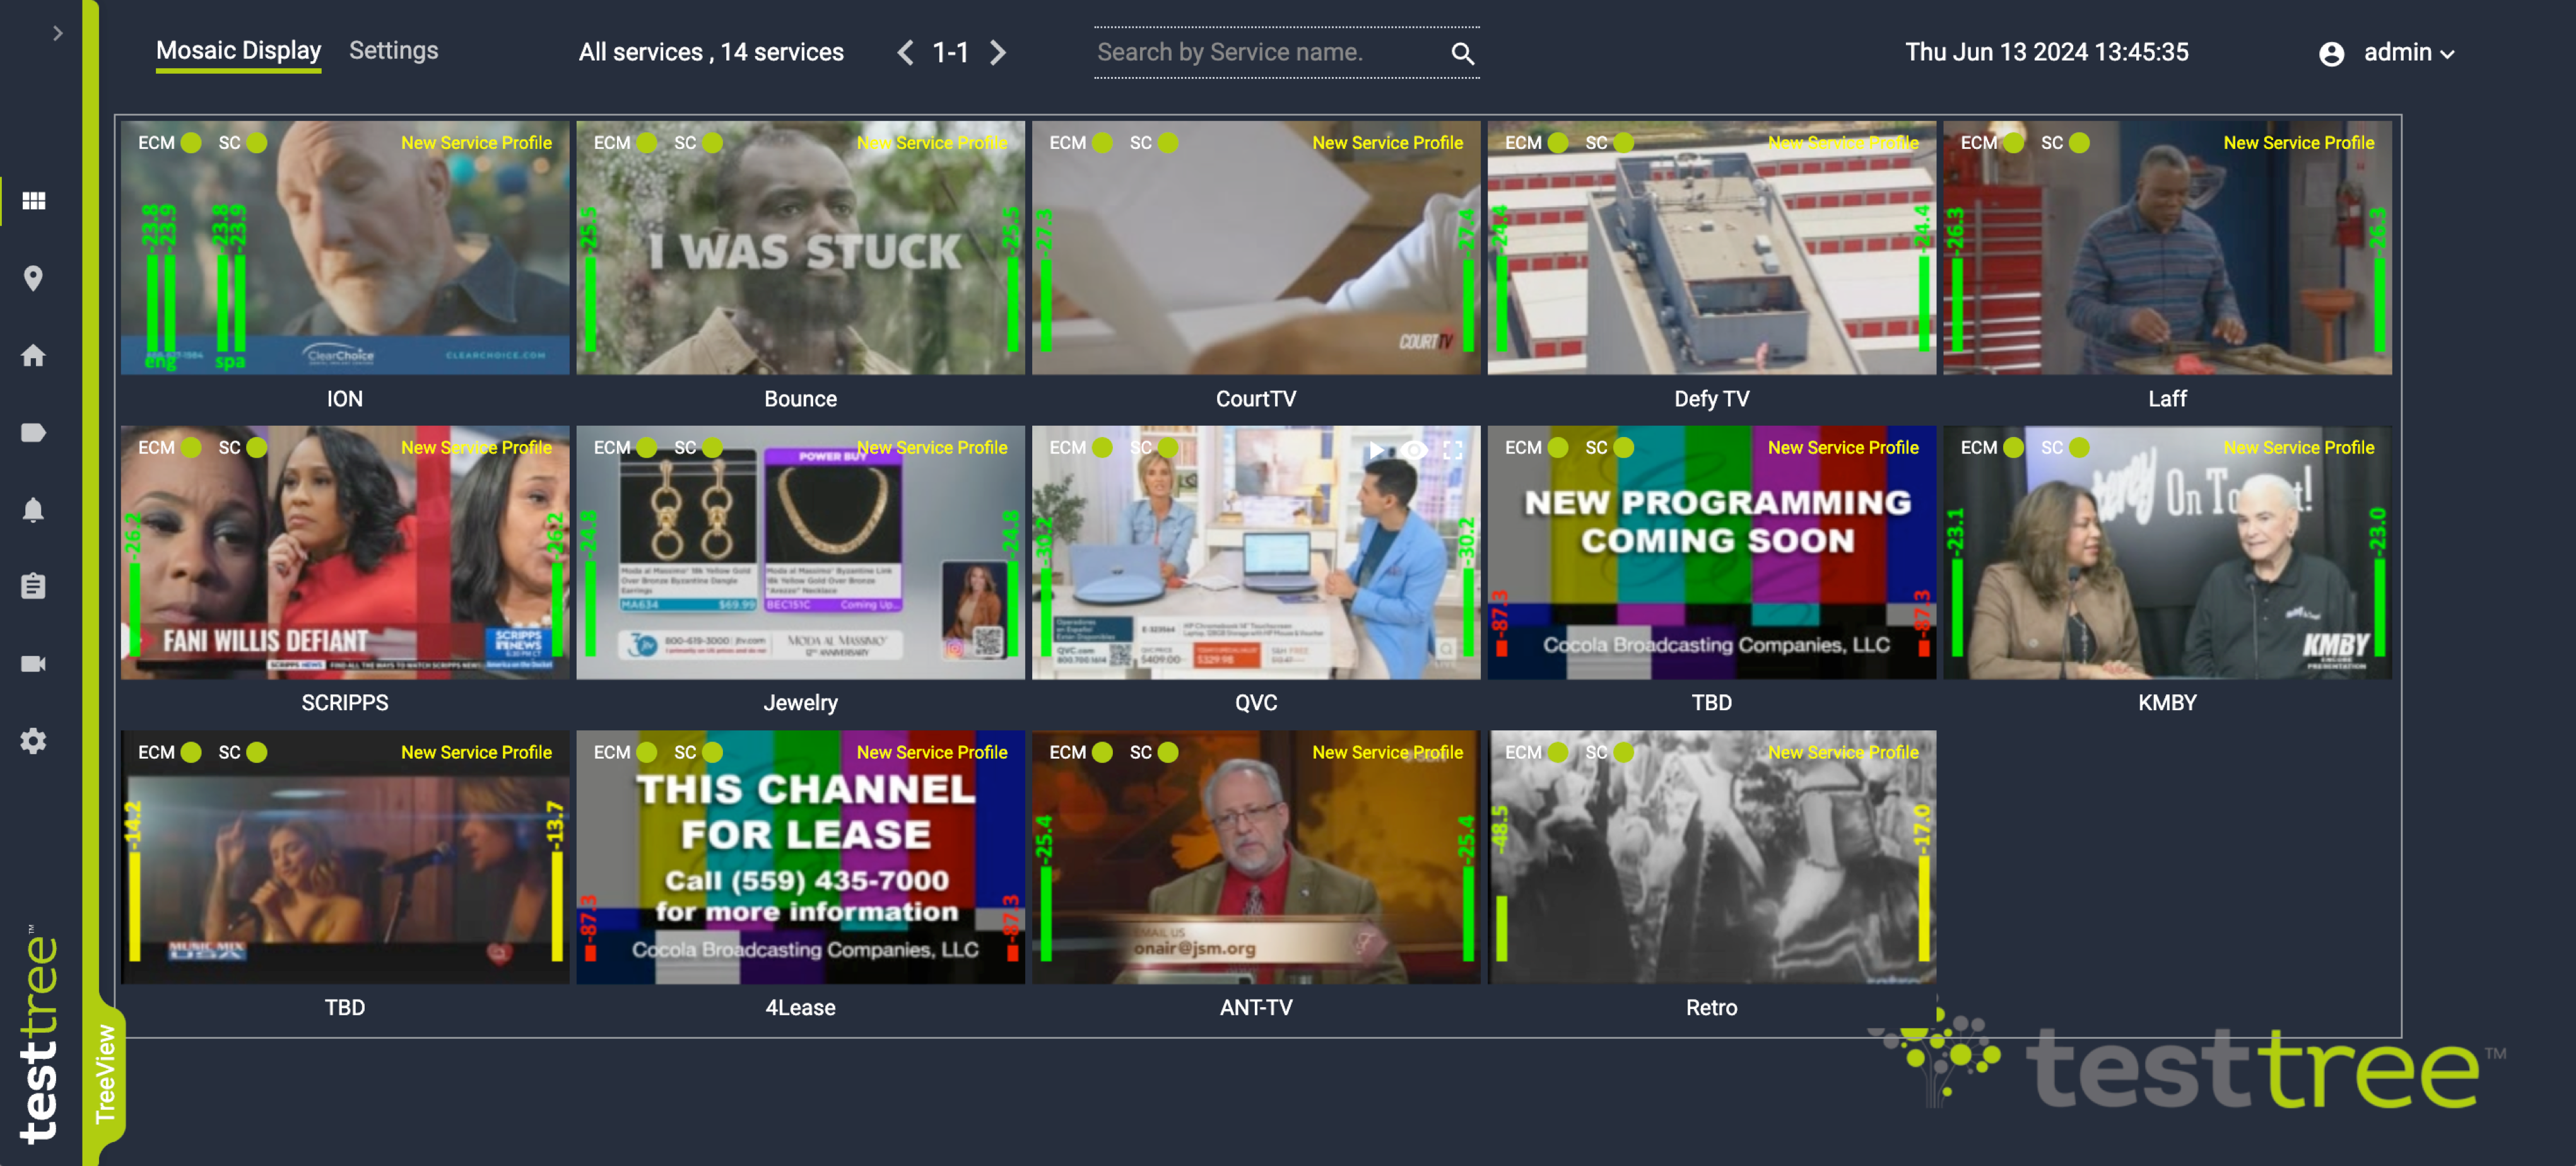Open New Service Profile on Laff tile
This screenshot has width=2576, height=1166.
[x=2298, y=143]
